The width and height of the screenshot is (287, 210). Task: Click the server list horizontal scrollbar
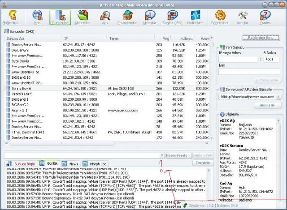coord(61,143)
